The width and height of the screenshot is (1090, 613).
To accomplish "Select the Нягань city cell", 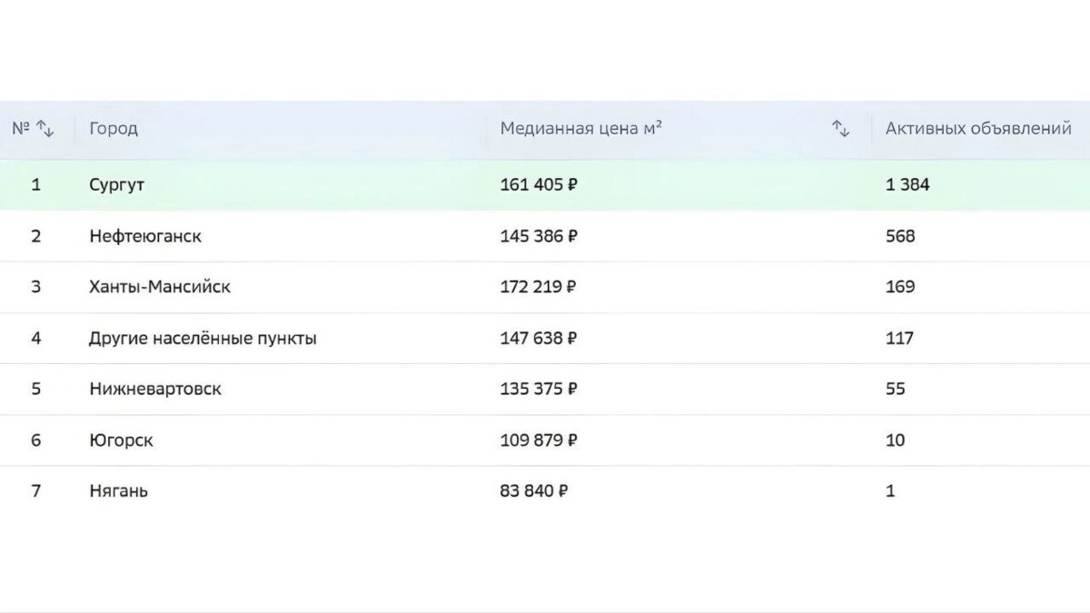I will coord(118,491).
